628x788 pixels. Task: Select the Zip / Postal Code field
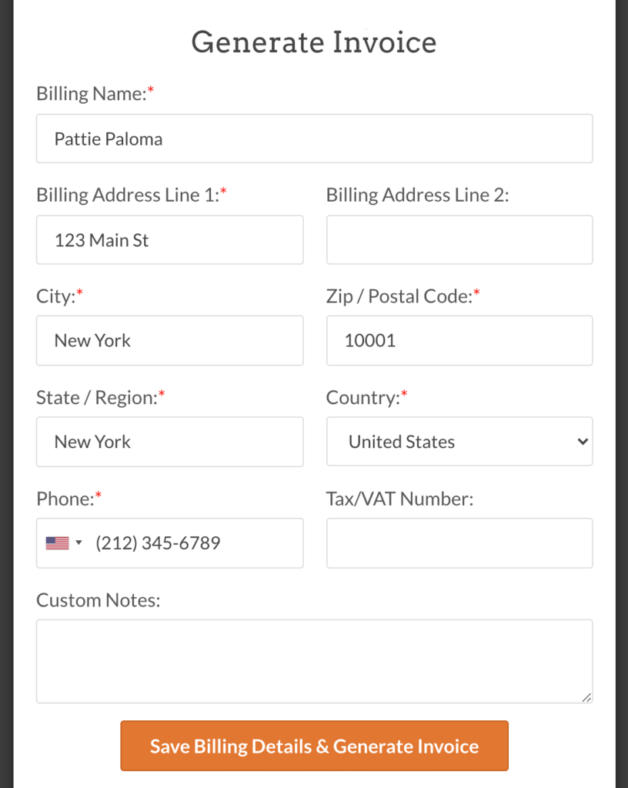click(459, 340)
